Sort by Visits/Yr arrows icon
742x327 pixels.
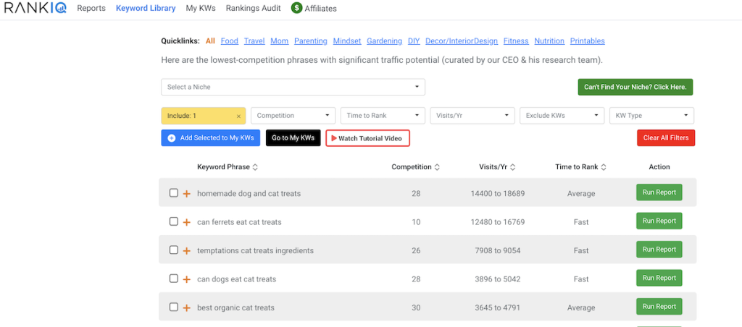[512, 167]
